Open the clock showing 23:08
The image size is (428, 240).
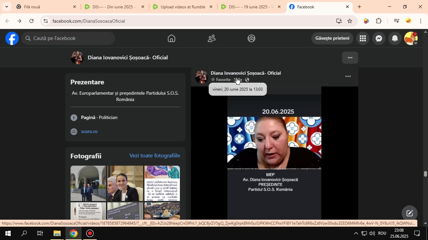point(399,233)
